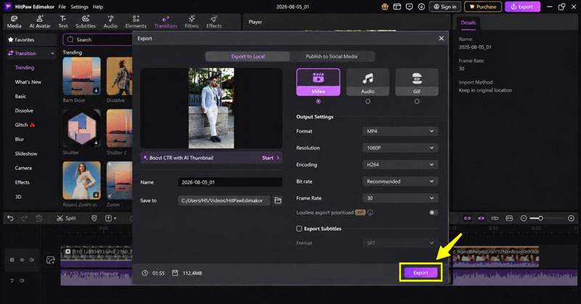Image resolution: width=581 pixels, height=304 pixels.
Task: Click the gift icon in title bar
Action: (x=385, y=7)
